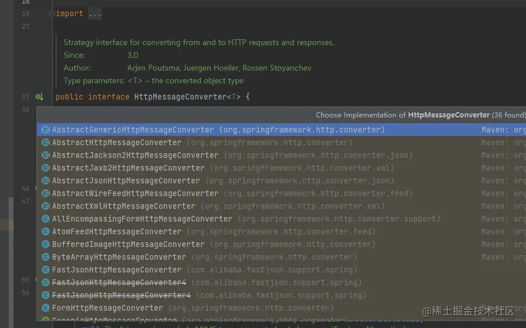Click abstract class icon of AbstractJsonHttpMessageConverter

(46, 180)
